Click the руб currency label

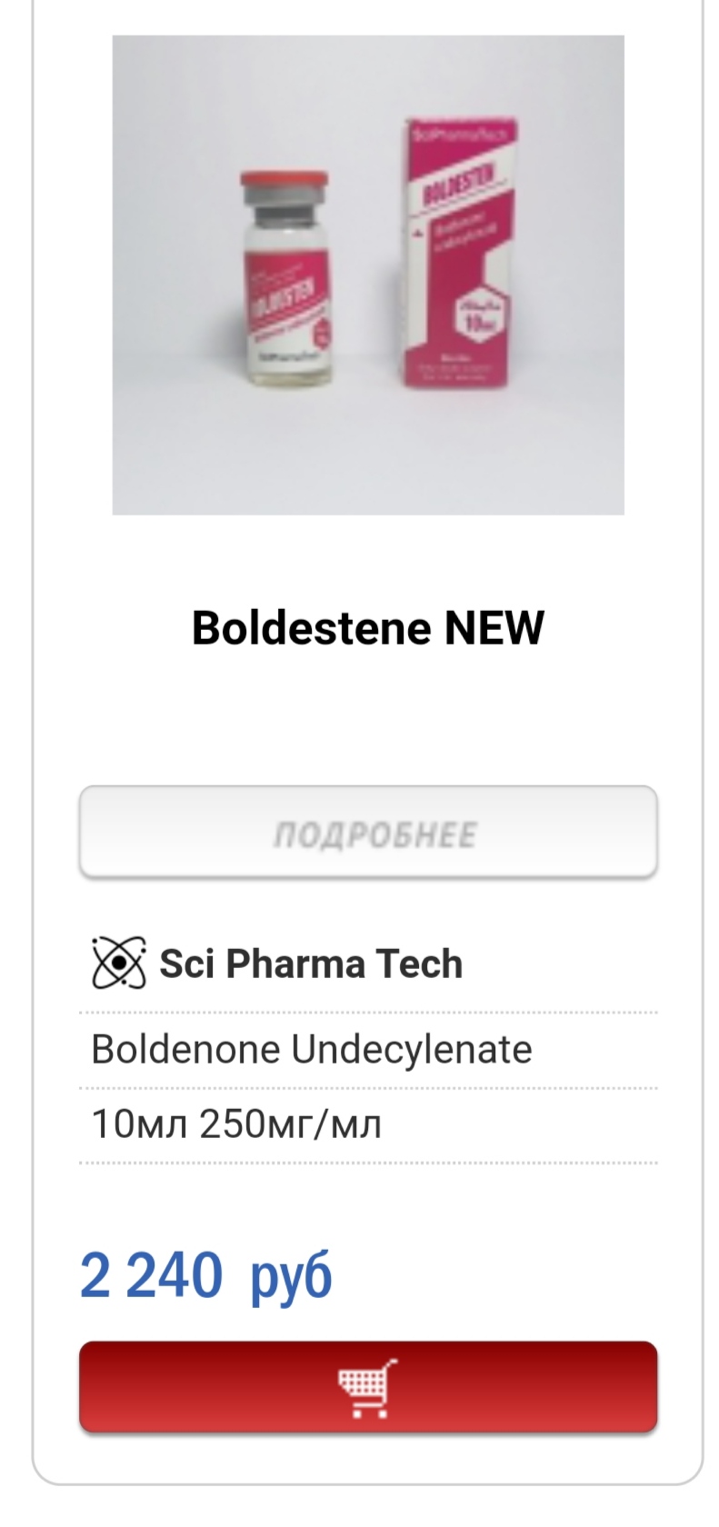[291, 1274]
